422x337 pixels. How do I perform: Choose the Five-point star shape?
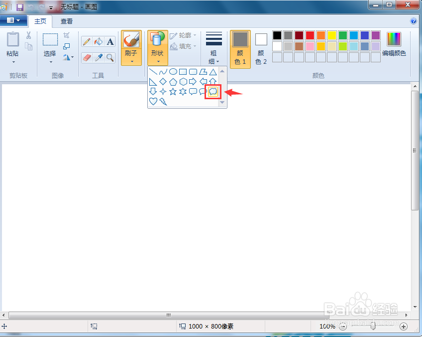tap(173, 92)
